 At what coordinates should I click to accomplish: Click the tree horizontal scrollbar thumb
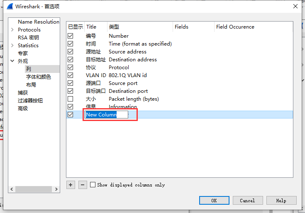pos(34,189)
